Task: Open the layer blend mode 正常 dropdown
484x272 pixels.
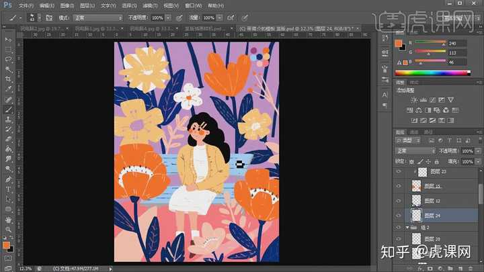Action: [x=415, y=151]
